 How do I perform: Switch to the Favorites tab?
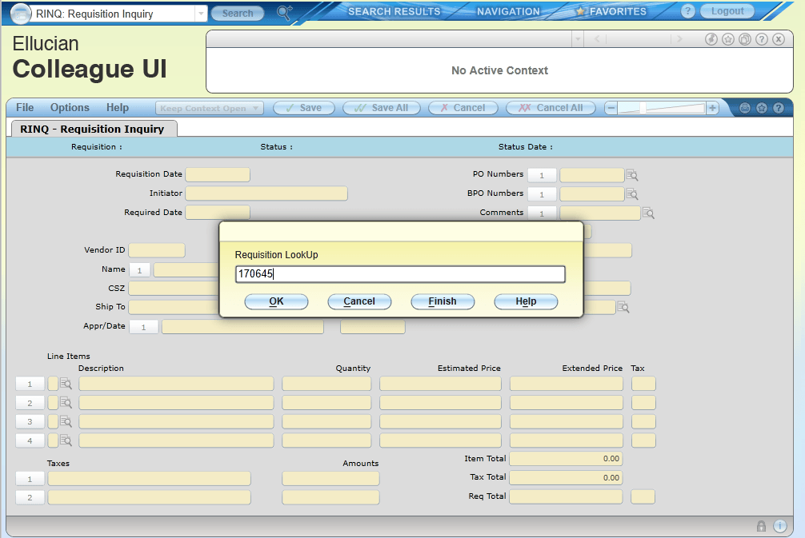click(x=611, y=12)
